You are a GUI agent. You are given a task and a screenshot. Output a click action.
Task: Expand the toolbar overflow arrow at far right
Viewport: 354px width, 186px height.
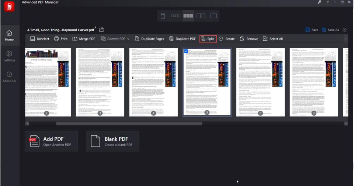(346, 39)
